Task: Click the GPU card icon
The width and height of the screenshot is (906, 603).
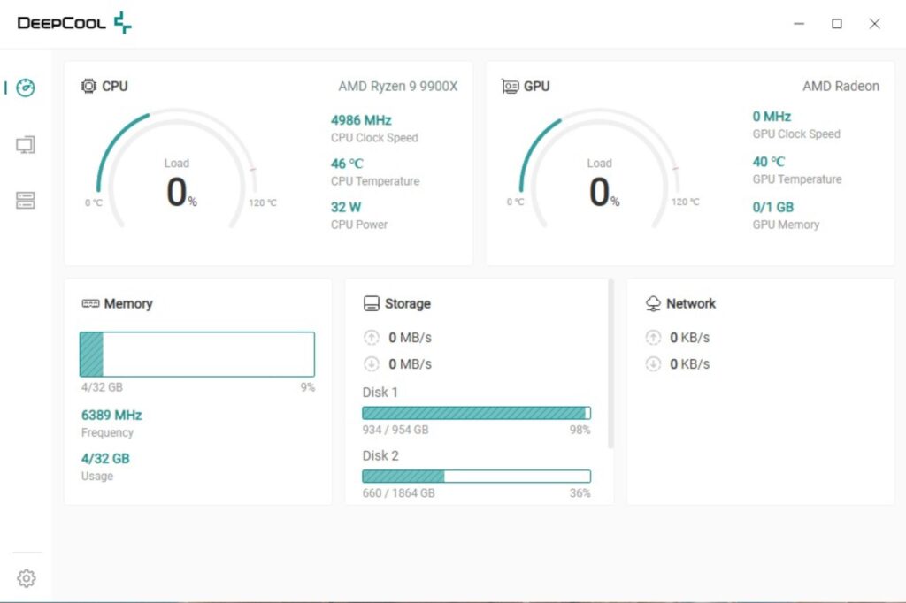Action: click(510, 86)
